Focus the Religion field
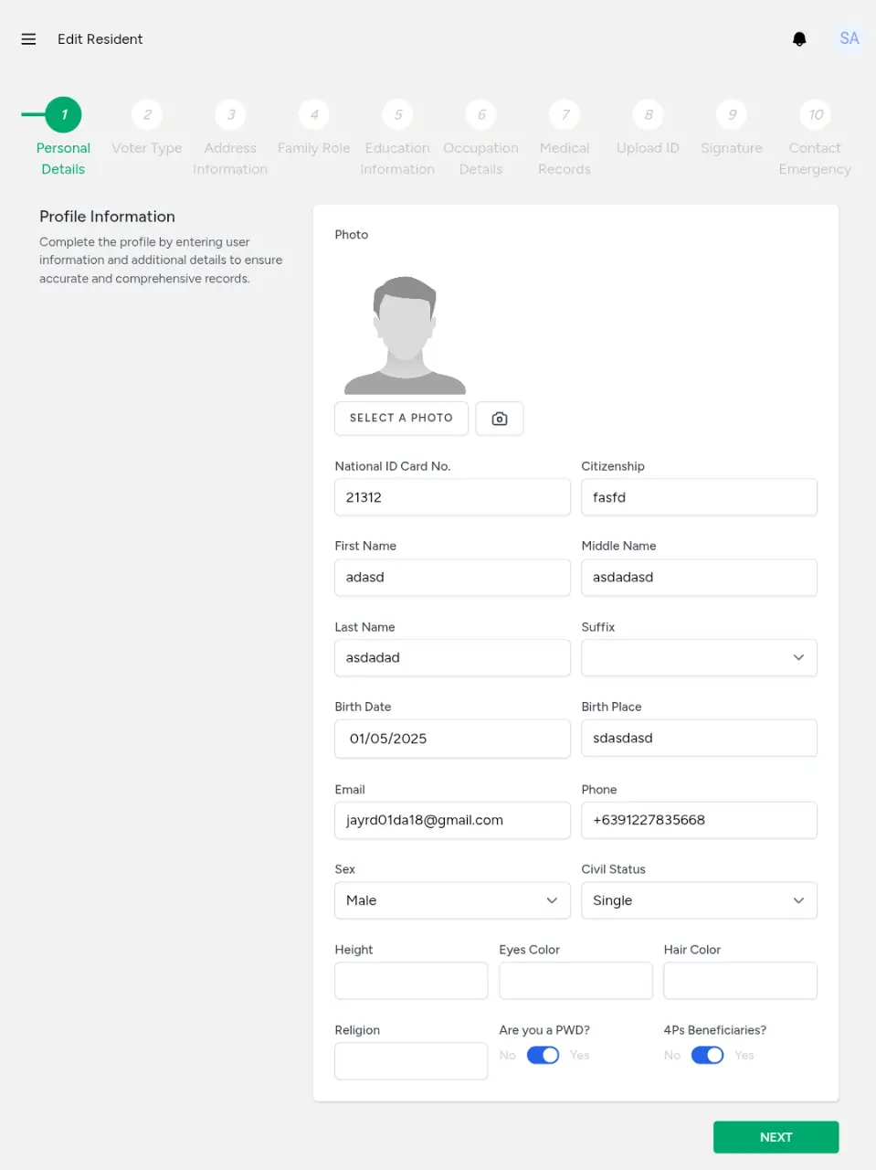 point(411,1061)
